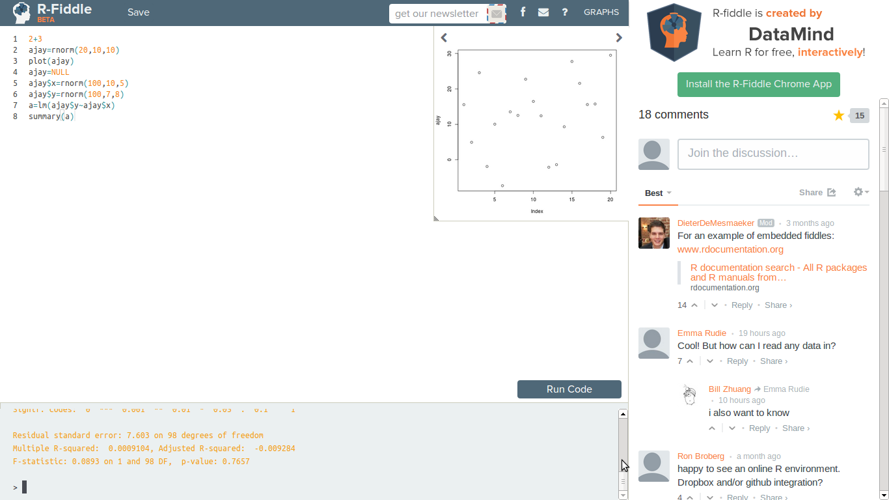Click the R-Fiddle logo
This screenshot has height=500, width=889.
[x=53, y=12]
